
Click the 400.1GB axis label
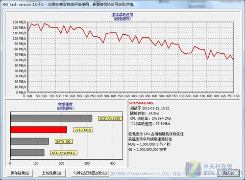(137, 96)
